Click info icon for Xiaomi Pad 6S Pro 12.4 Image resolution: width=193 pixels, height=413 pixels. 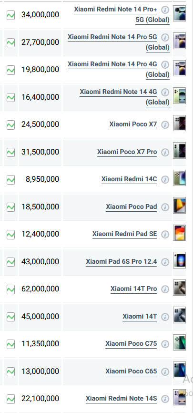coord(165,262)
